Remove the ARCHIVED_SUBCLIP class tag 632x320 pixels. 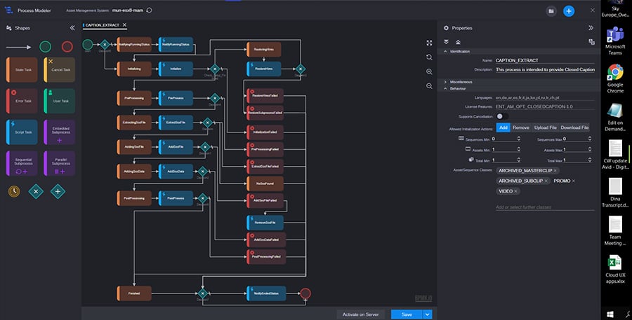(x=546, y=181)
